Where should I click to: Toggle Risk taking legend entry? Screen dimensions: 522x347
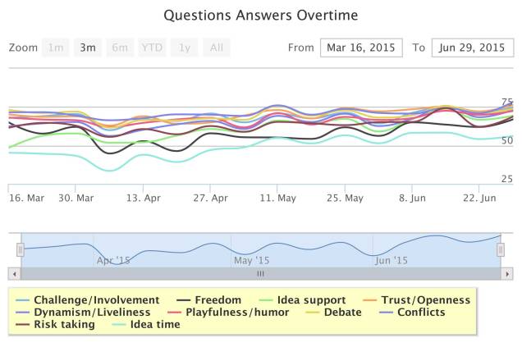(x=64, y=325)
